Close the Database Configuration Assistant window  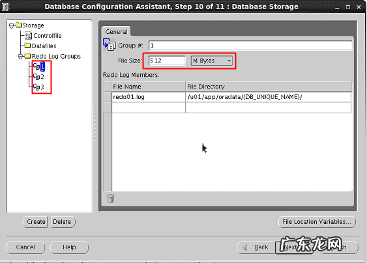pyautogui.click(x=359, y=7)
